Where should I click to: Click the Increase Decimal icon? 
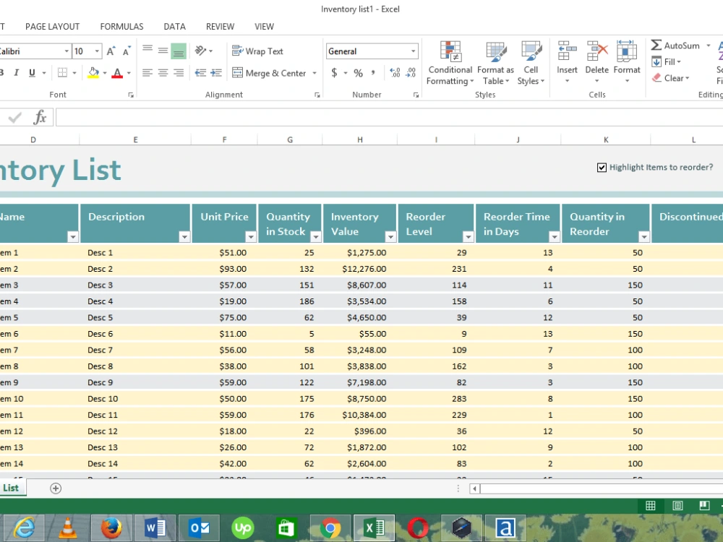pos(395,73)
